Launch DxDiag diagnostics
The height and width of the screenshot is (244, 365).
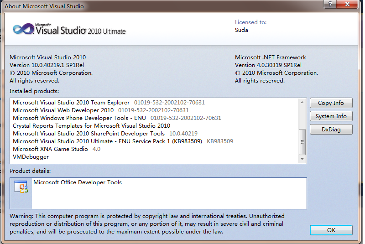click(331, 130)
